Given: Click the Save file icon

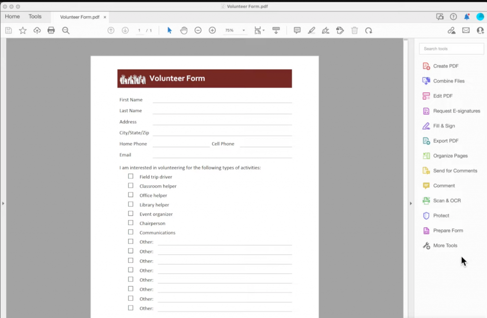Looking at the screenshot, I should point(9,30).
